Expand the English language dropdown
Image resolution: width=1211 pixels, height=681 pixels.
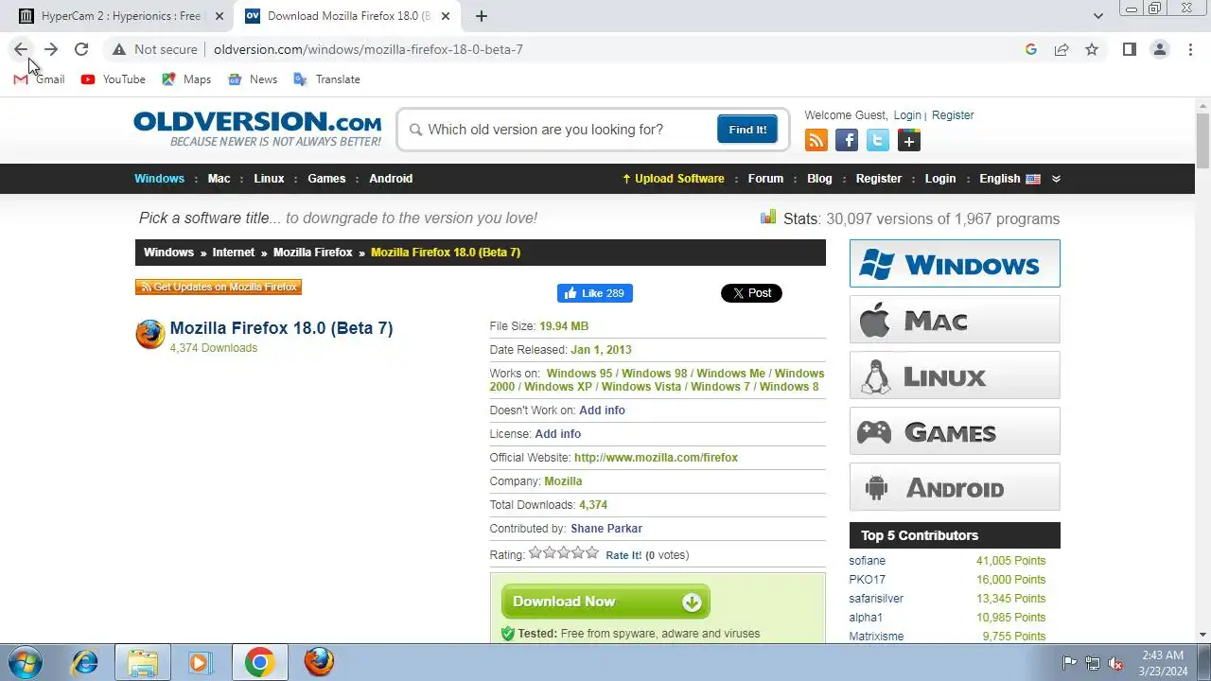[x=1009, y=179]
